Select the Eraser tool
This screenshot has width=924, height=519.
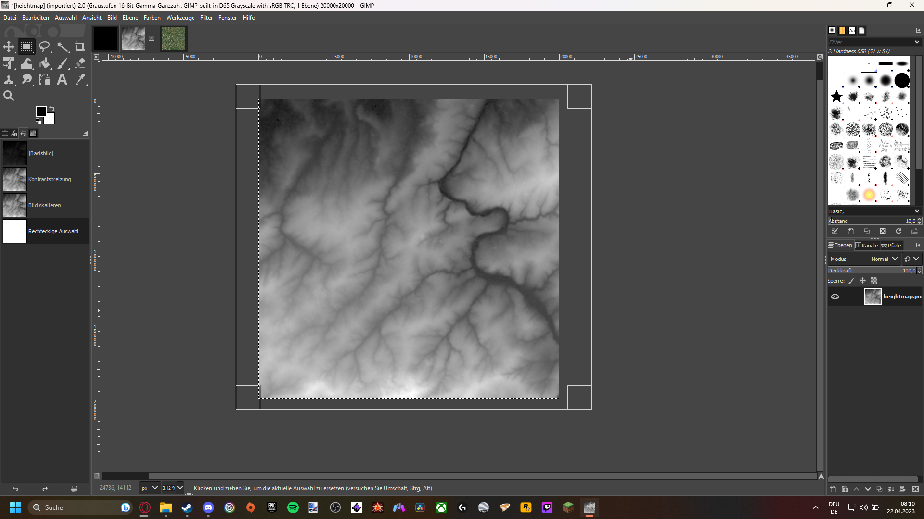pos(80,63)
